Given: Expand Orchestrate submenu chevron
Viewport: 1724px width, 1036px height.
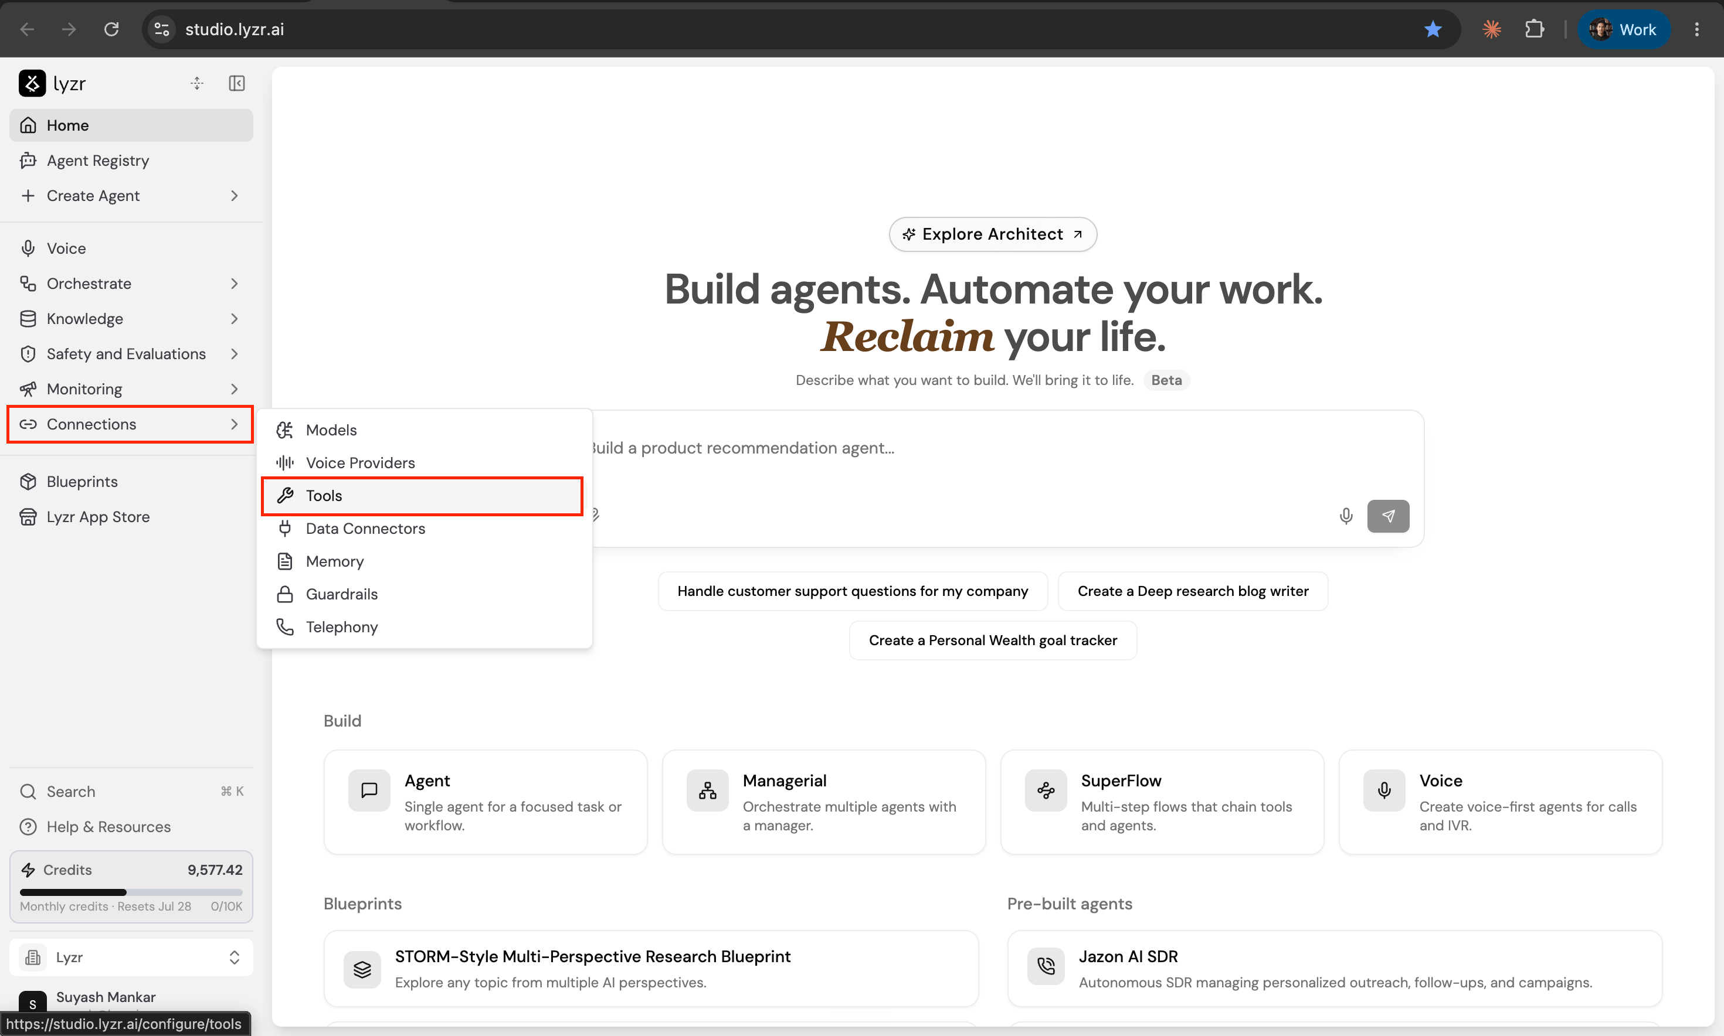Looking at the screenshot, I should click(235, 284).
